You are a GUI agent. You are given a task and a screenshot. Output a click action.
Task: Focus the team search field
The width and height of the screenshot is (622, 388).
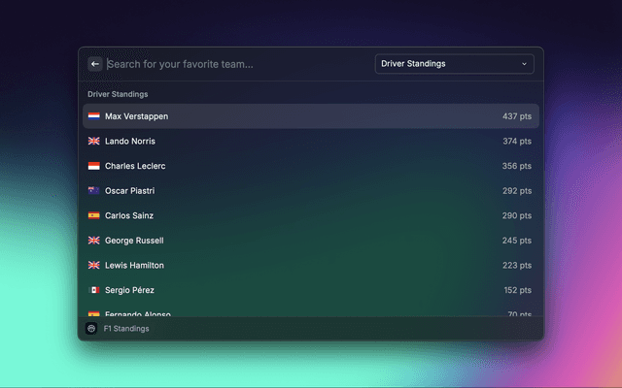233,64
